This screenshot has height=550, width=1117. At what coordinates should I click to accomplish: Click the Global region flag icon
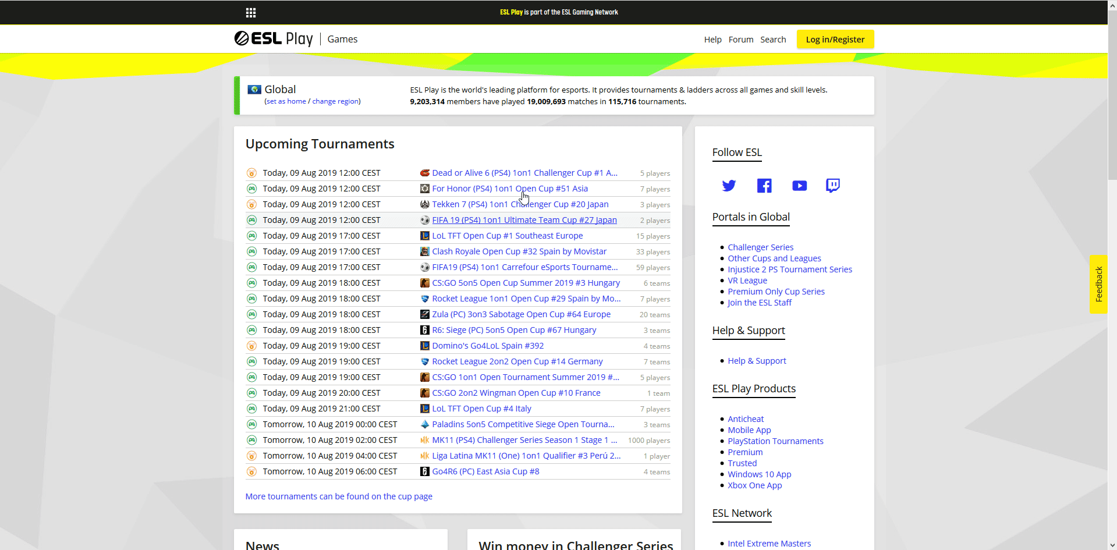point(254,90)
